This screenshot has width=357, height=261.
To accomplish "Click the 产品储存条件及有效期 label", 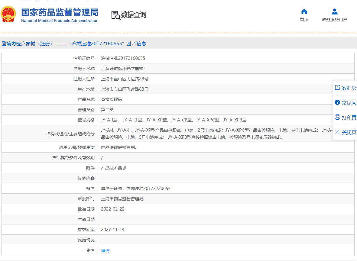I will coord(73,158).
